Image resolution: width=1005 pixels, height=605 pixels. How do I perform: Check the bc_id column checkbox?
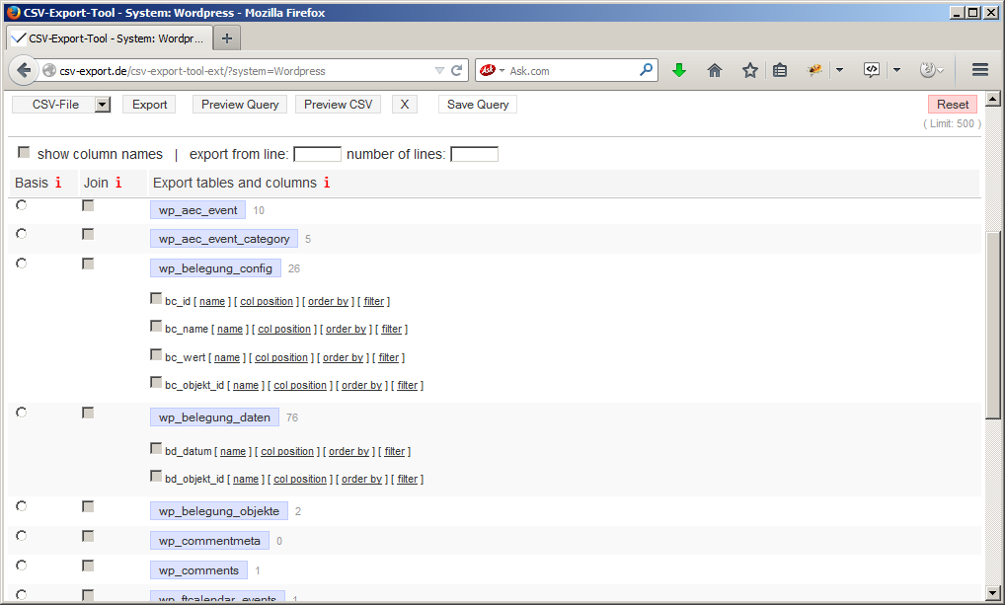pyautogui.click(x=156, y=299)
